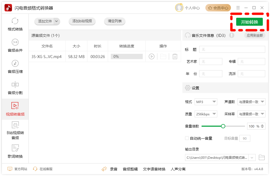Click the 时长 column header
Screen dimensions: 270x176
(x=97, y=46)
